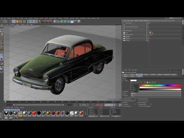Select the gold material sphere
The image size is (184, 138).
tap(48, 113)
